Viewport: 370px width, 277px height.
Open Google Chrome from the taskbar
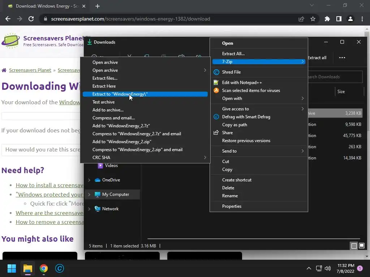[44, 268]
